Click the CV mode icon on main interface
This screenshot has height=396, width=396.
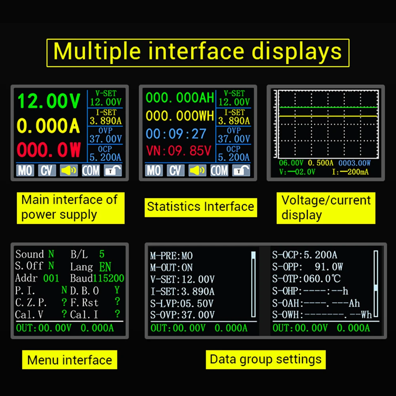coord(47,170)
